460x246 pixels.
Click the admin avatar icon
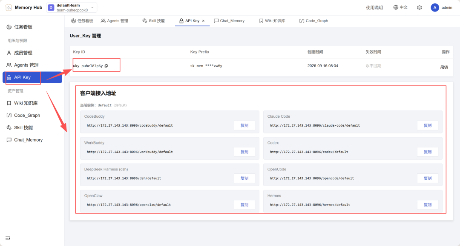point(434,8)
